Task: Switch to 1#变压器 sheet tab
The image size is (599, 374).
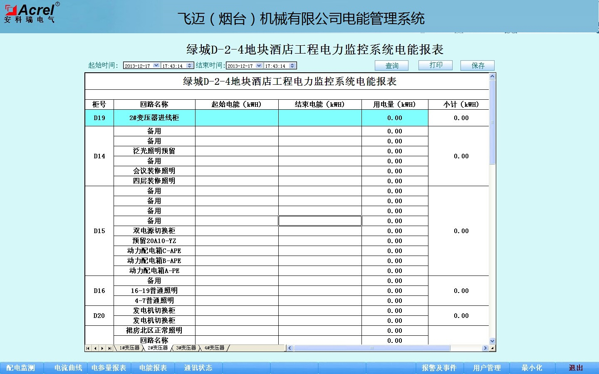Action: pyautogui.click(x=129, y=348)
